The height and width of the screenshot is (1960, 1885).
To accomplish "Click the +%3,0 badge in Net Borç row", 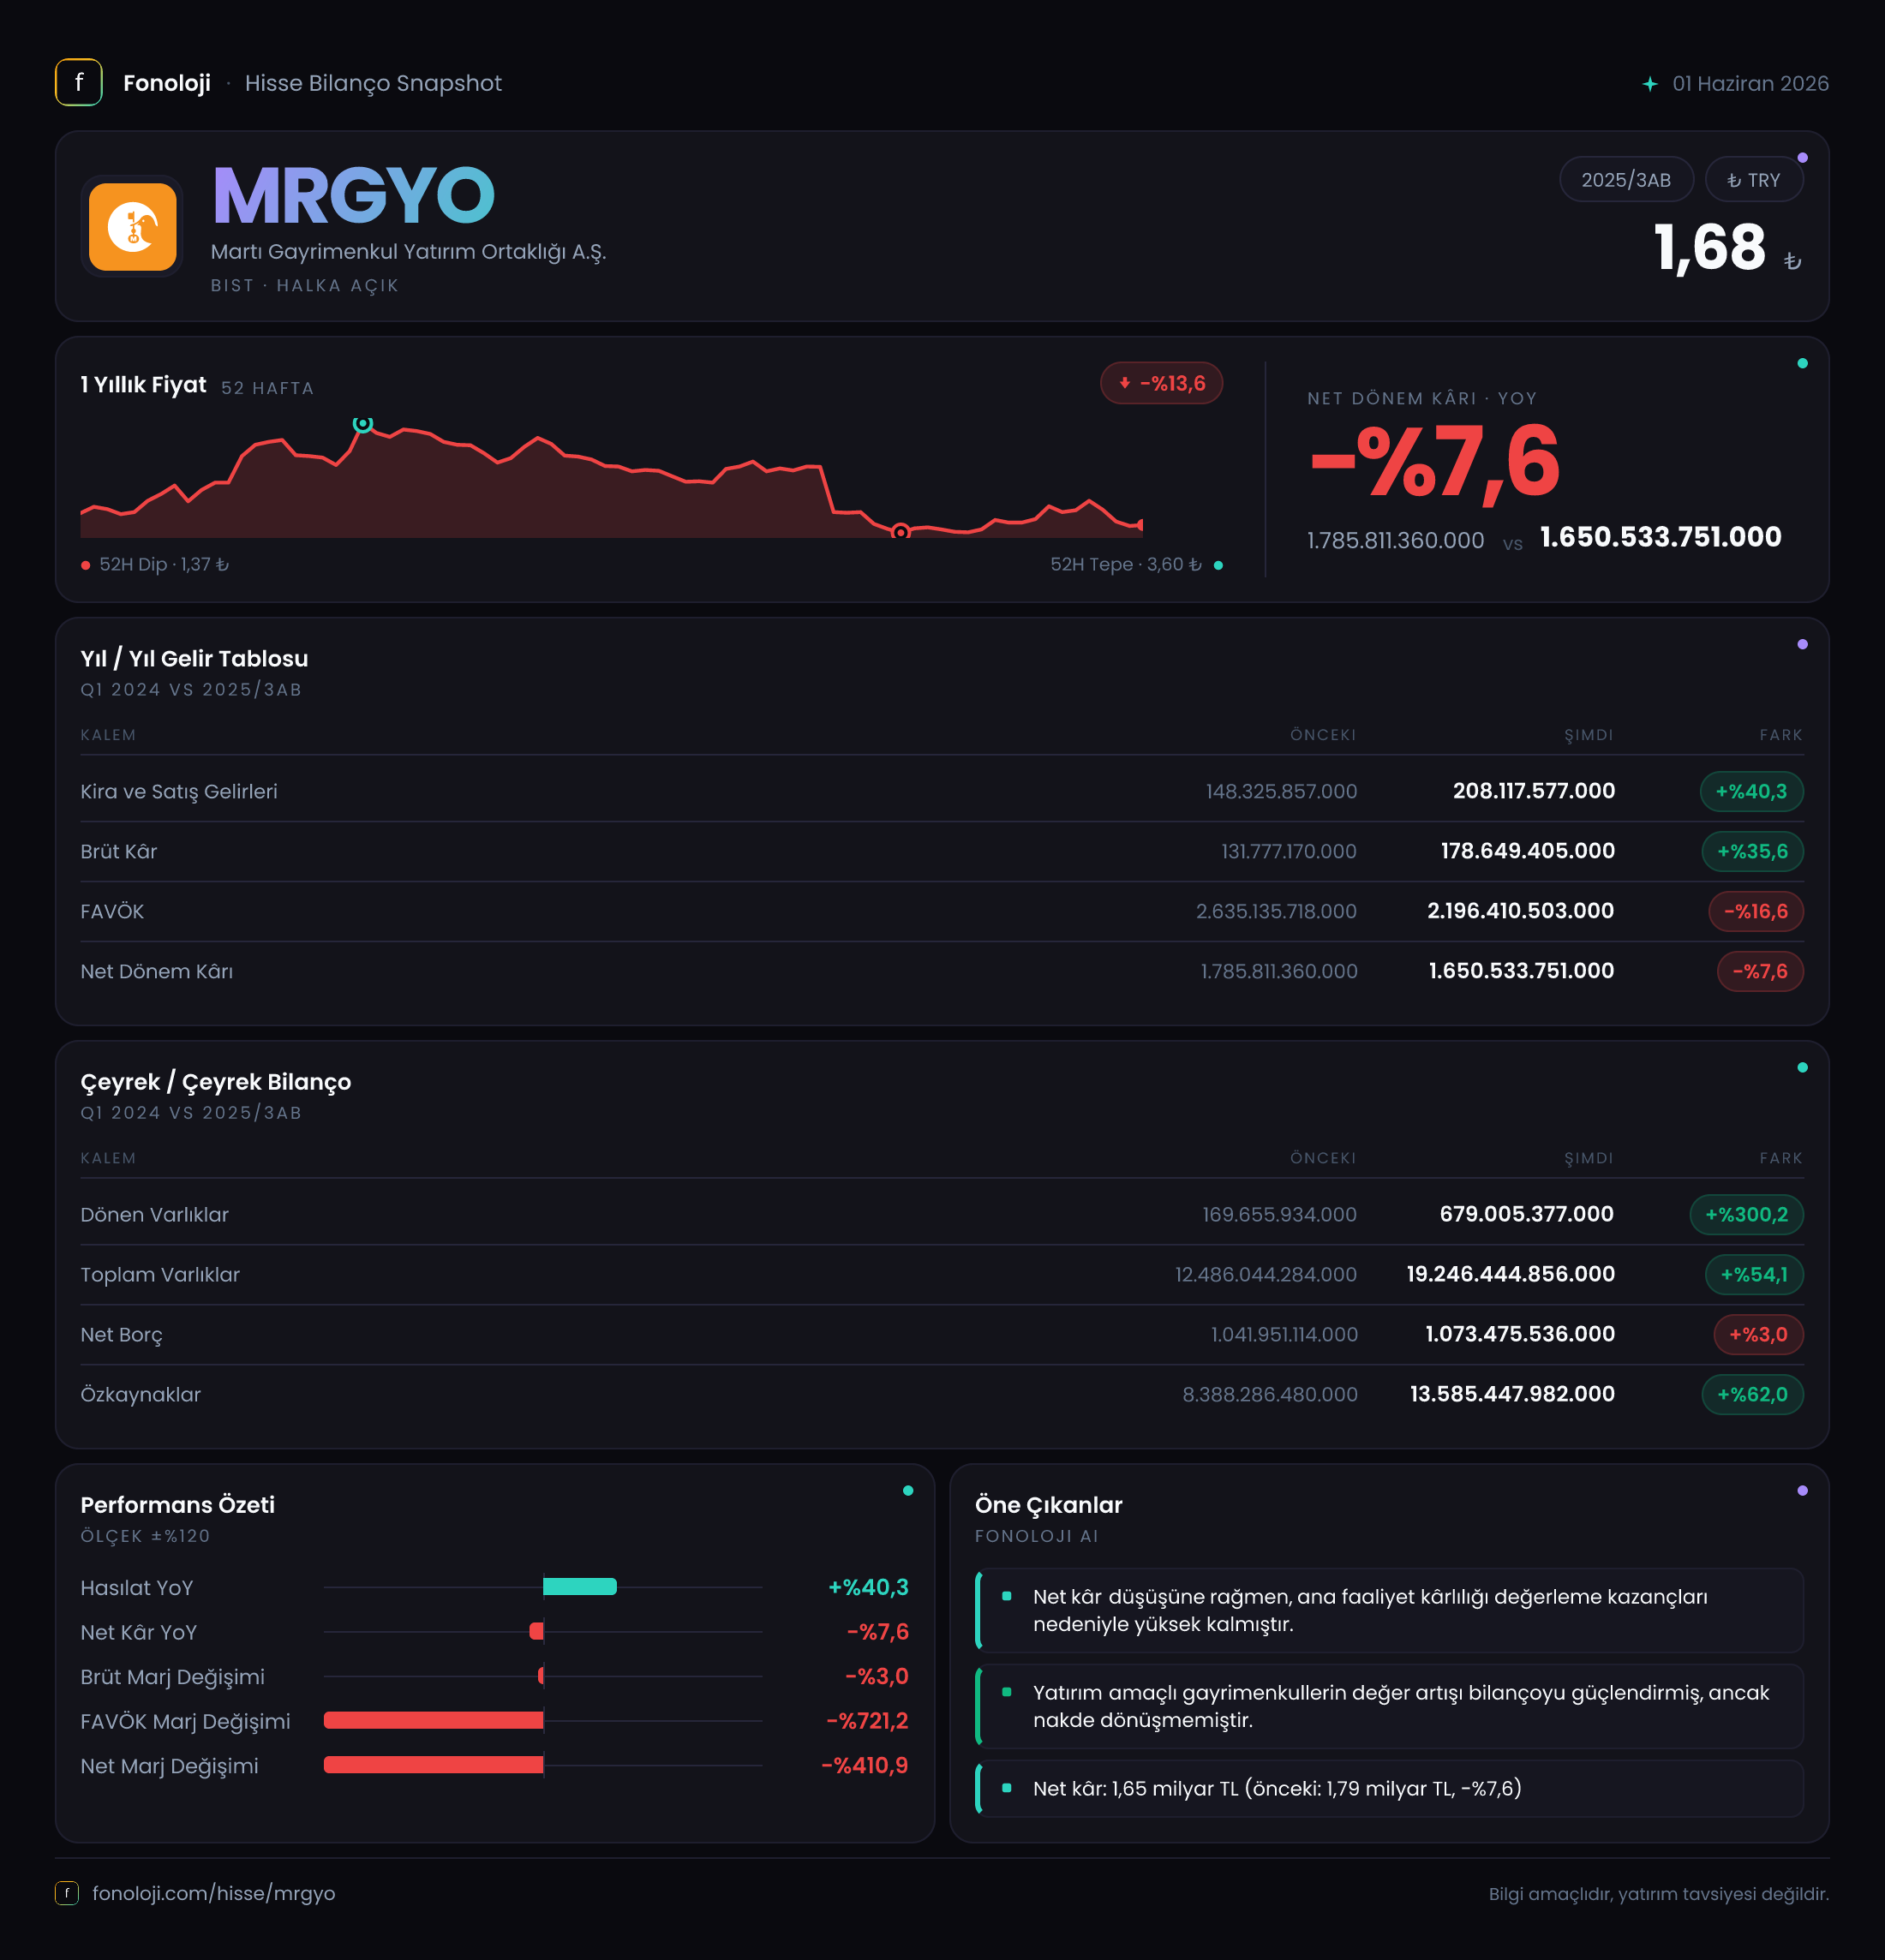I will (1758, 1334).
